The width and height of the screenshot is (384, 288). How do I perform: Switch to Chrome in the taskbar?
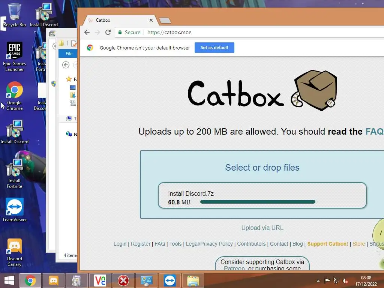pos(30,280)
